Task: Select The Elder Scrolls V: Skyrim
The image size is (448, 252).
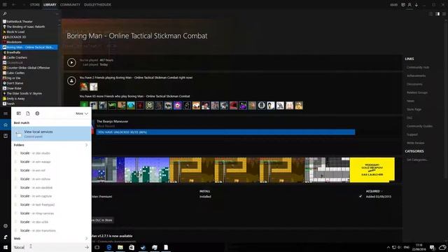Action: [24, 93]
